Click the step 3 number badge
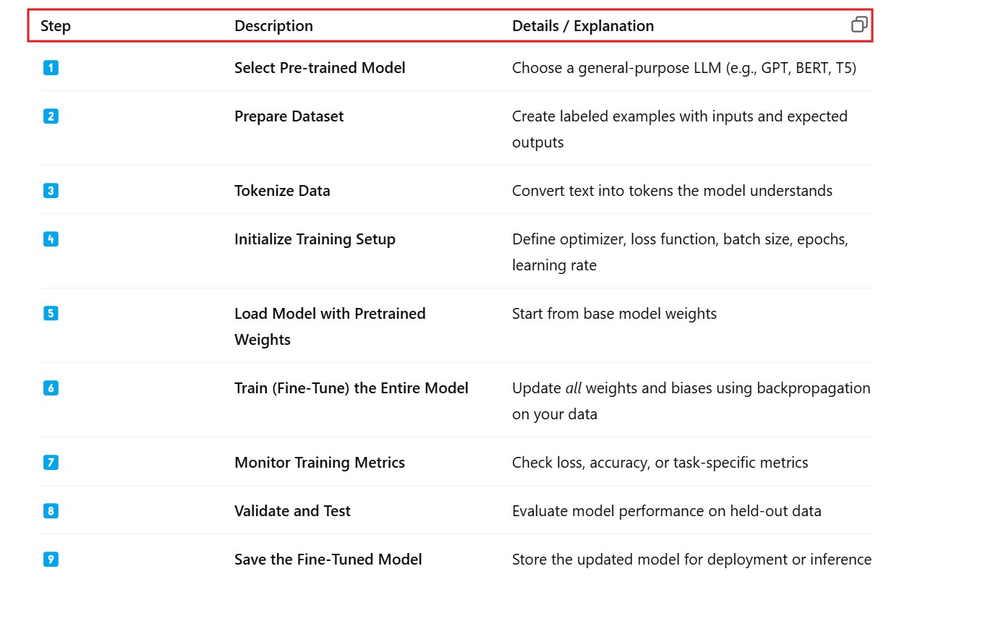Viewport: 988px width, 621px height. pyautogui.click(x=51, y=191)
